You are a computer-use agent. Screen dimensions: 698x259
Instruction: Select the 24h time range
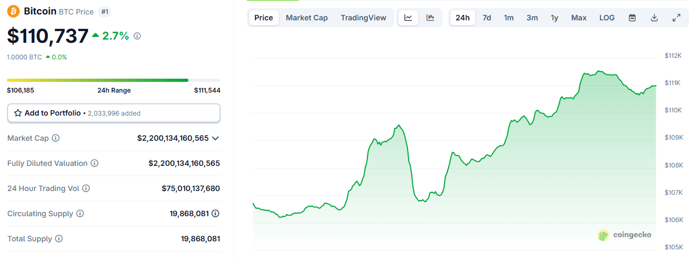click(462, 18)
